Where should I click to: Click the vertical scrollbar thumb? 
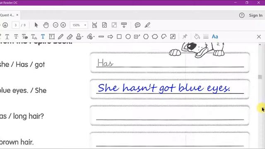click(260, 77)
